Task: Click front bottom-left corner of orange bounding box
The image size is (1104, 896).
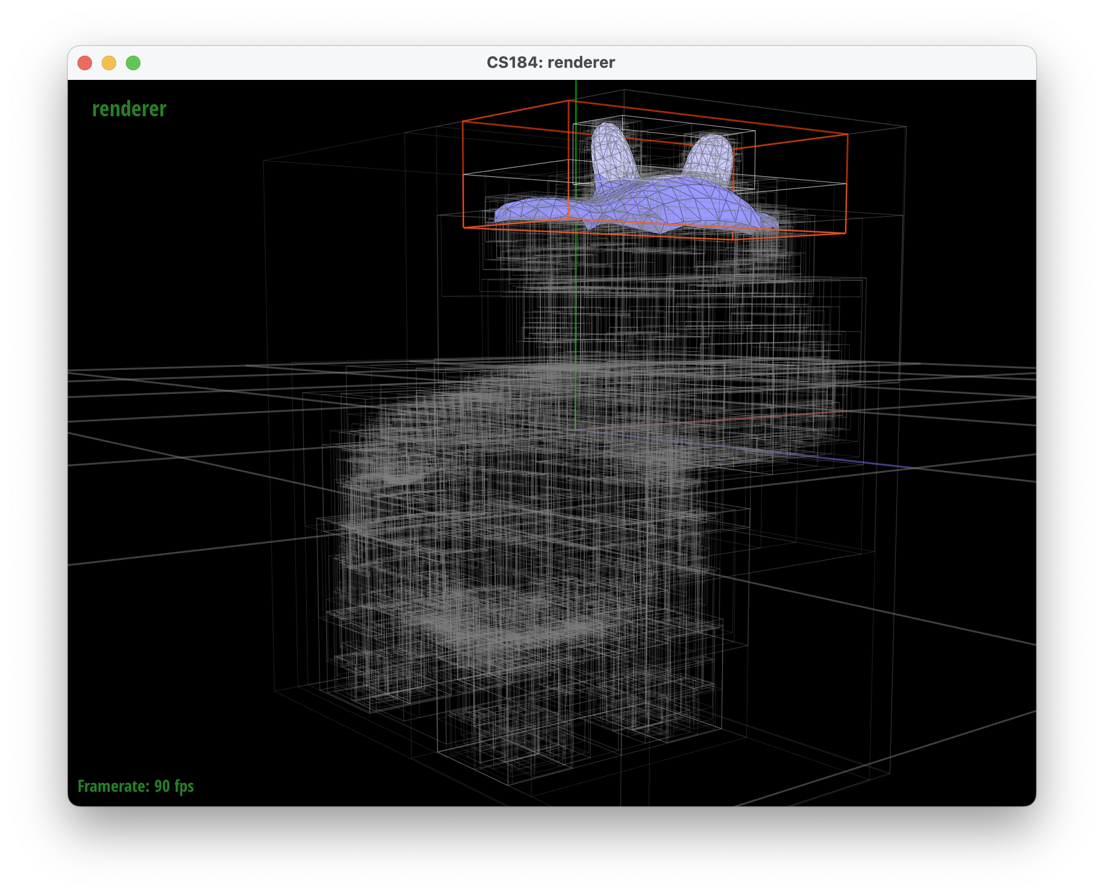Action: pyautogui.click(x=464, y=228)
